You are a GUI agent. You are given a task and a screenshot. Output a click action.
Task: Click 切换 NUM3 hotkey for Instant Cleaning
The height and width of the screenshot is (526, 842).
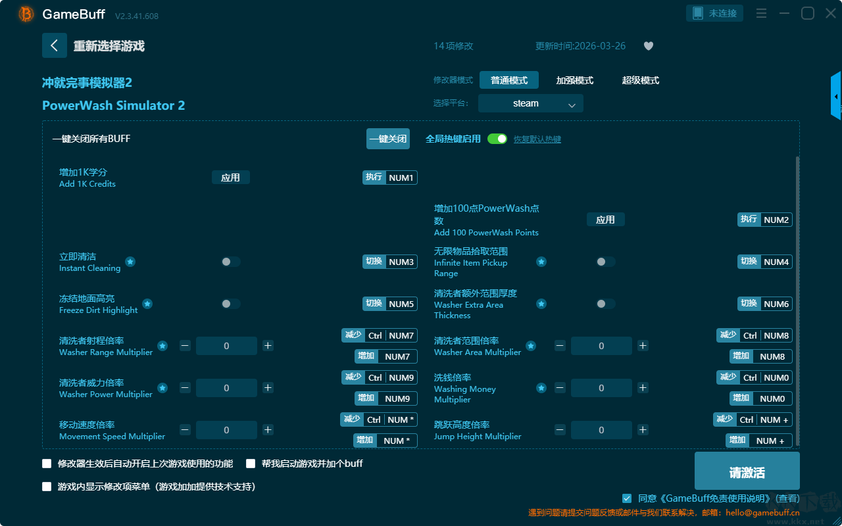pos(390,262)
